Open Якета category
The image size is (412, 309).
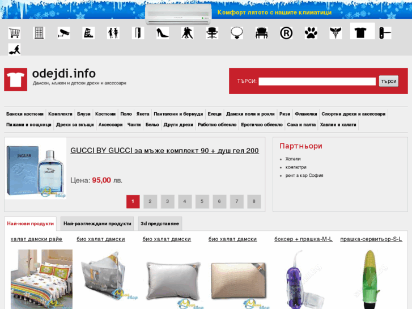pos(143,114)
